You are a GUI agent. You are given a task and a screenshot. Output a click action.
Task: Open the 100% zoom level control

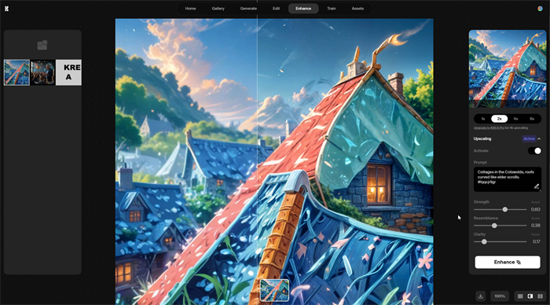[x=500, y=296]
